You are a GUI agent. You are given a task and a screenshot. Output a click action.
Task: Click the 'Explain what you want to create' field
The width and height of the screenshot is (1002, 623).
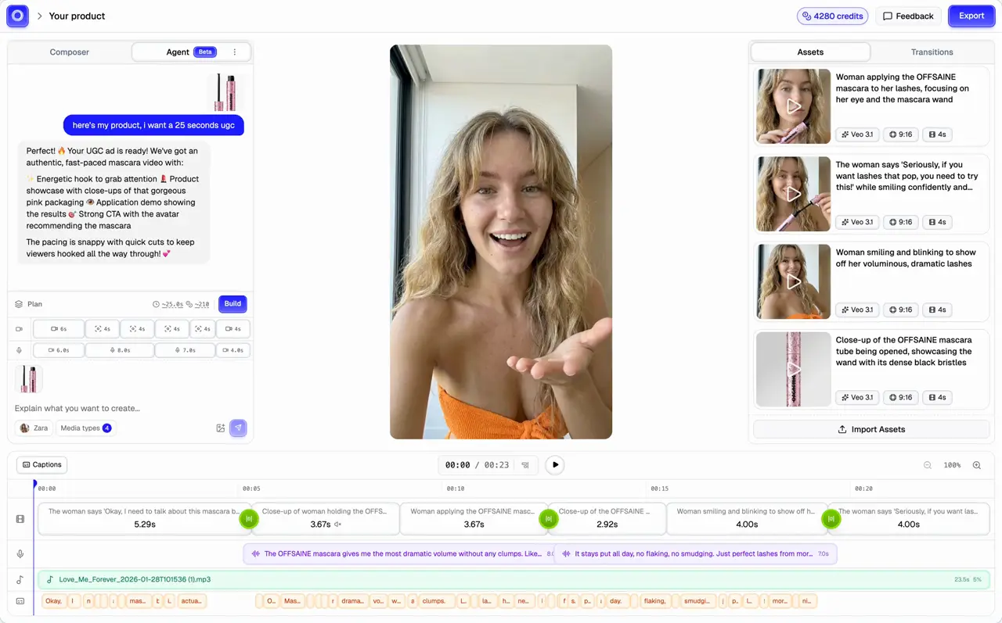click(117, 408)
